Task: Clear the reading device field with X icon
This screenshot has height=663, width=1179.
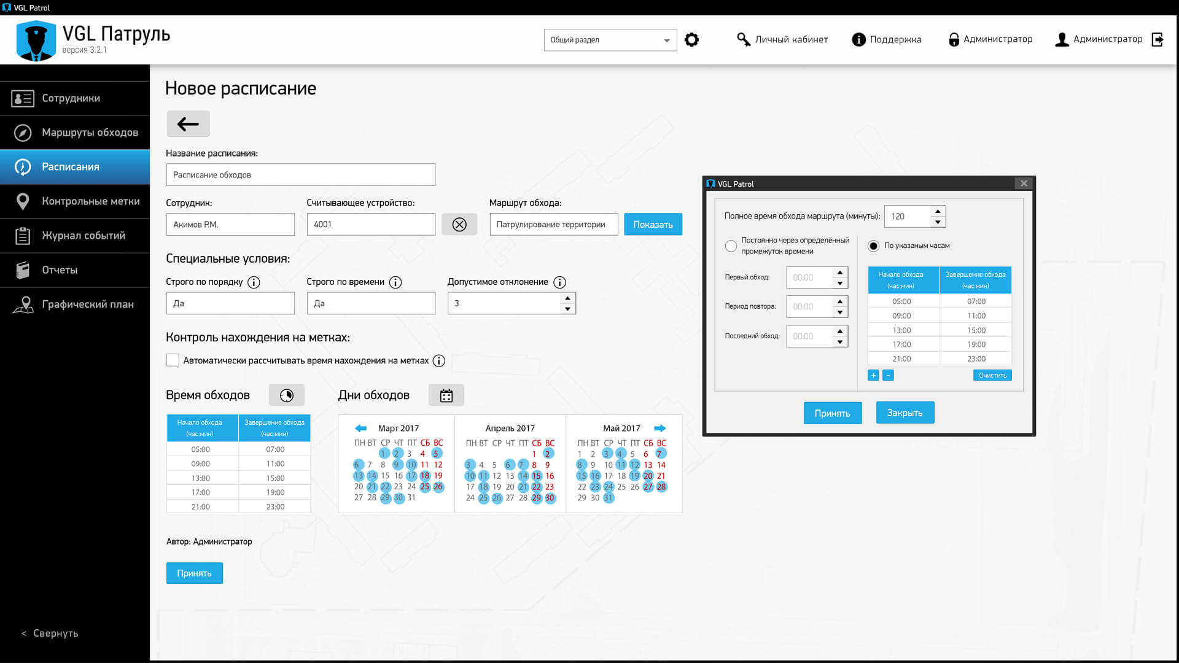Action: pos(459,225)
